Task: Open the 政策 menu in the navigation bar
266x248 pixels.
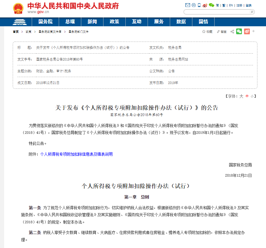Action: click(114, 22)
